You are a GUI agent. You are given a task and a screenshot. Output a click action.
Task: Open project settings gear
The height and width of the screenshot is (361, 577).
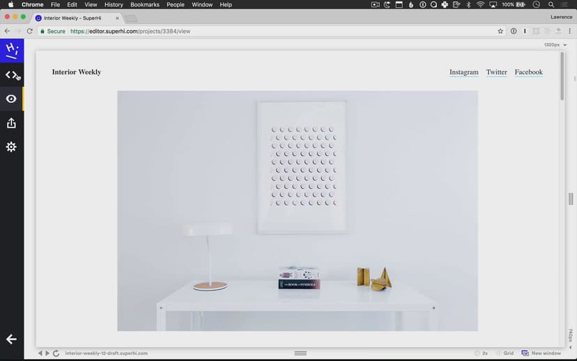(x=11, y=147)
